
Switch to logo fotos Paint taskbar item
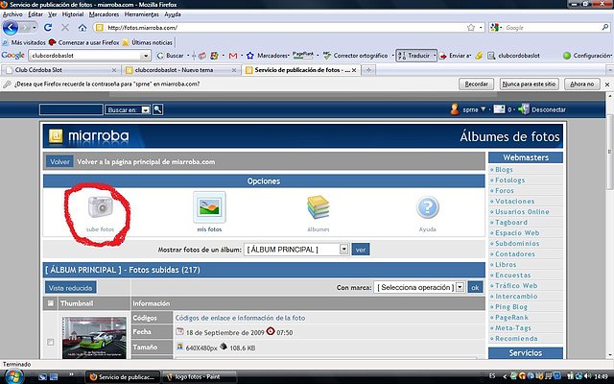click(199, 377)
